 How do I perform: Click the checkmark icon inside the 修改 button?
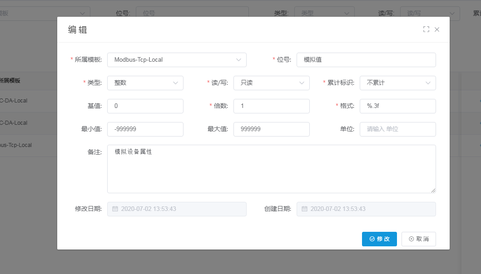pyautogui.click(x=371, y=239)
